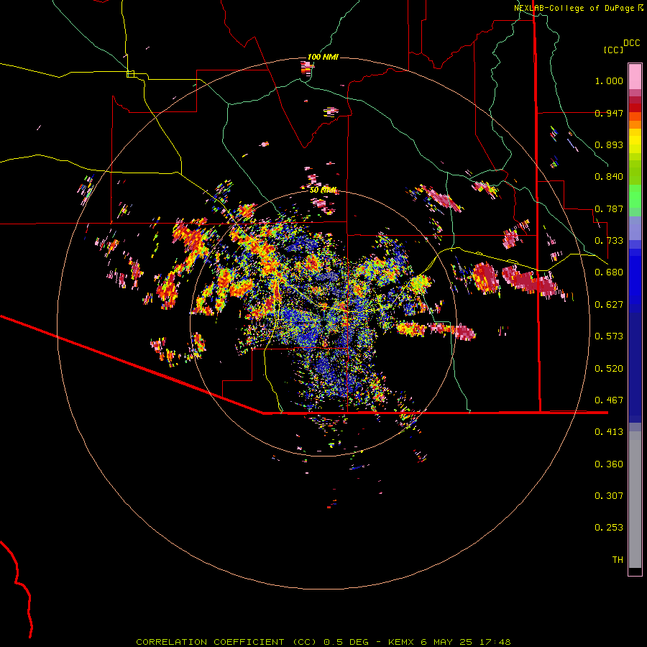The width and height of the screenshot is (647, 647).
Task: Click the 1.000 scale value
Action: [609, 81]
